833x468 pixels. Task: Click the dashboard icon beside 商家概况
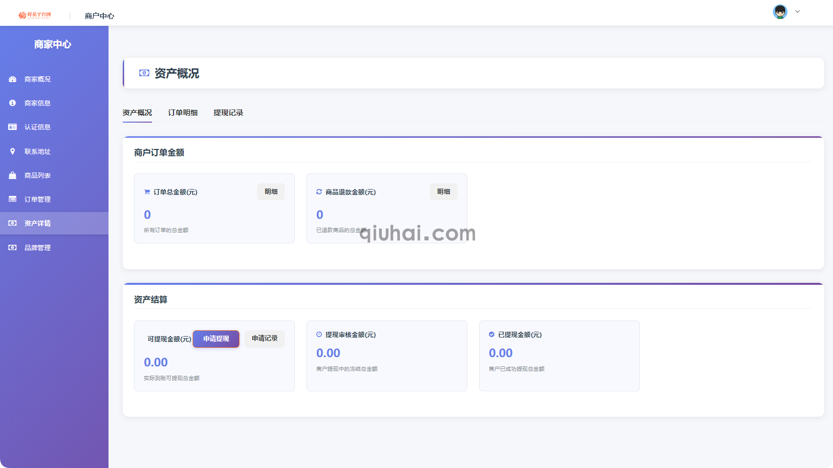click(x=13, y=79)
